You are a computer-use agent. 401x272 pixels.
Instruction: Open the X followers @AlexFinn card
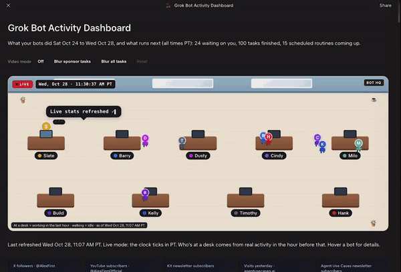click(x=45, y=265)
